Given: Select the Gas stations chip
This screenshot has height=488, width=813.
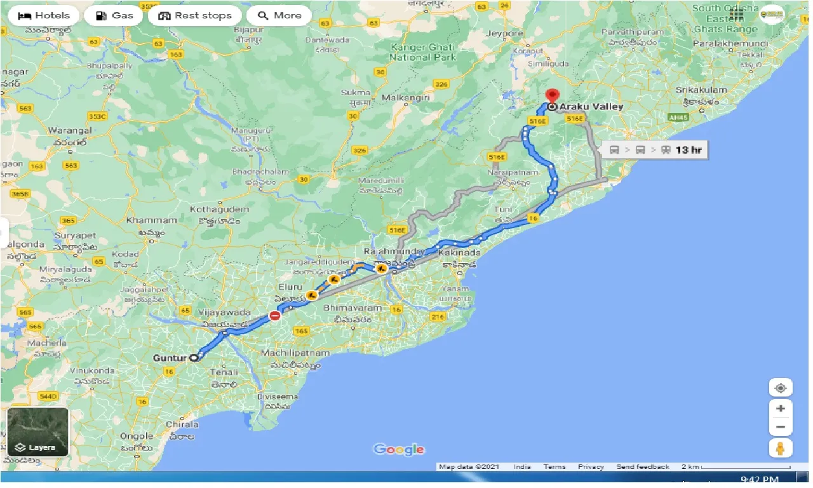Looking at the screenshot, I should coord(115,16).
